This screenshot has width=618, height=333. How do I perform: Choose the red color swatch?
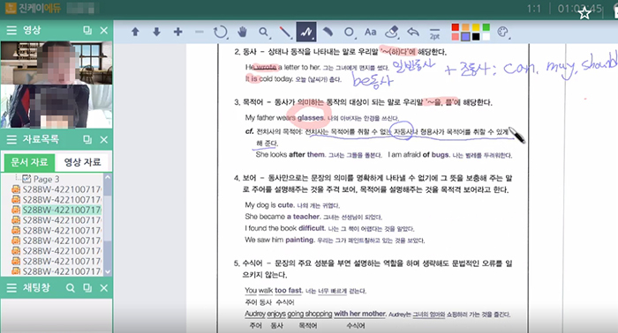(456, 27)
